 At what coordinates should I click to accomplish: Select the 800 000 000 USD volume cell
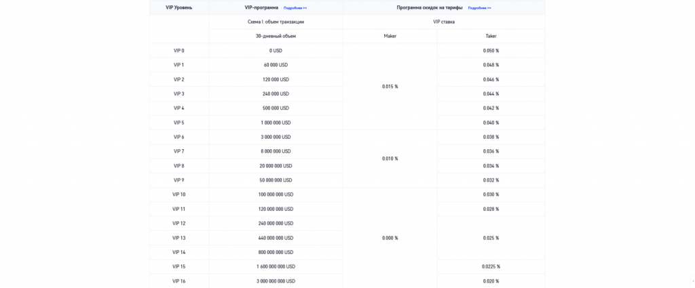(276, 252)
